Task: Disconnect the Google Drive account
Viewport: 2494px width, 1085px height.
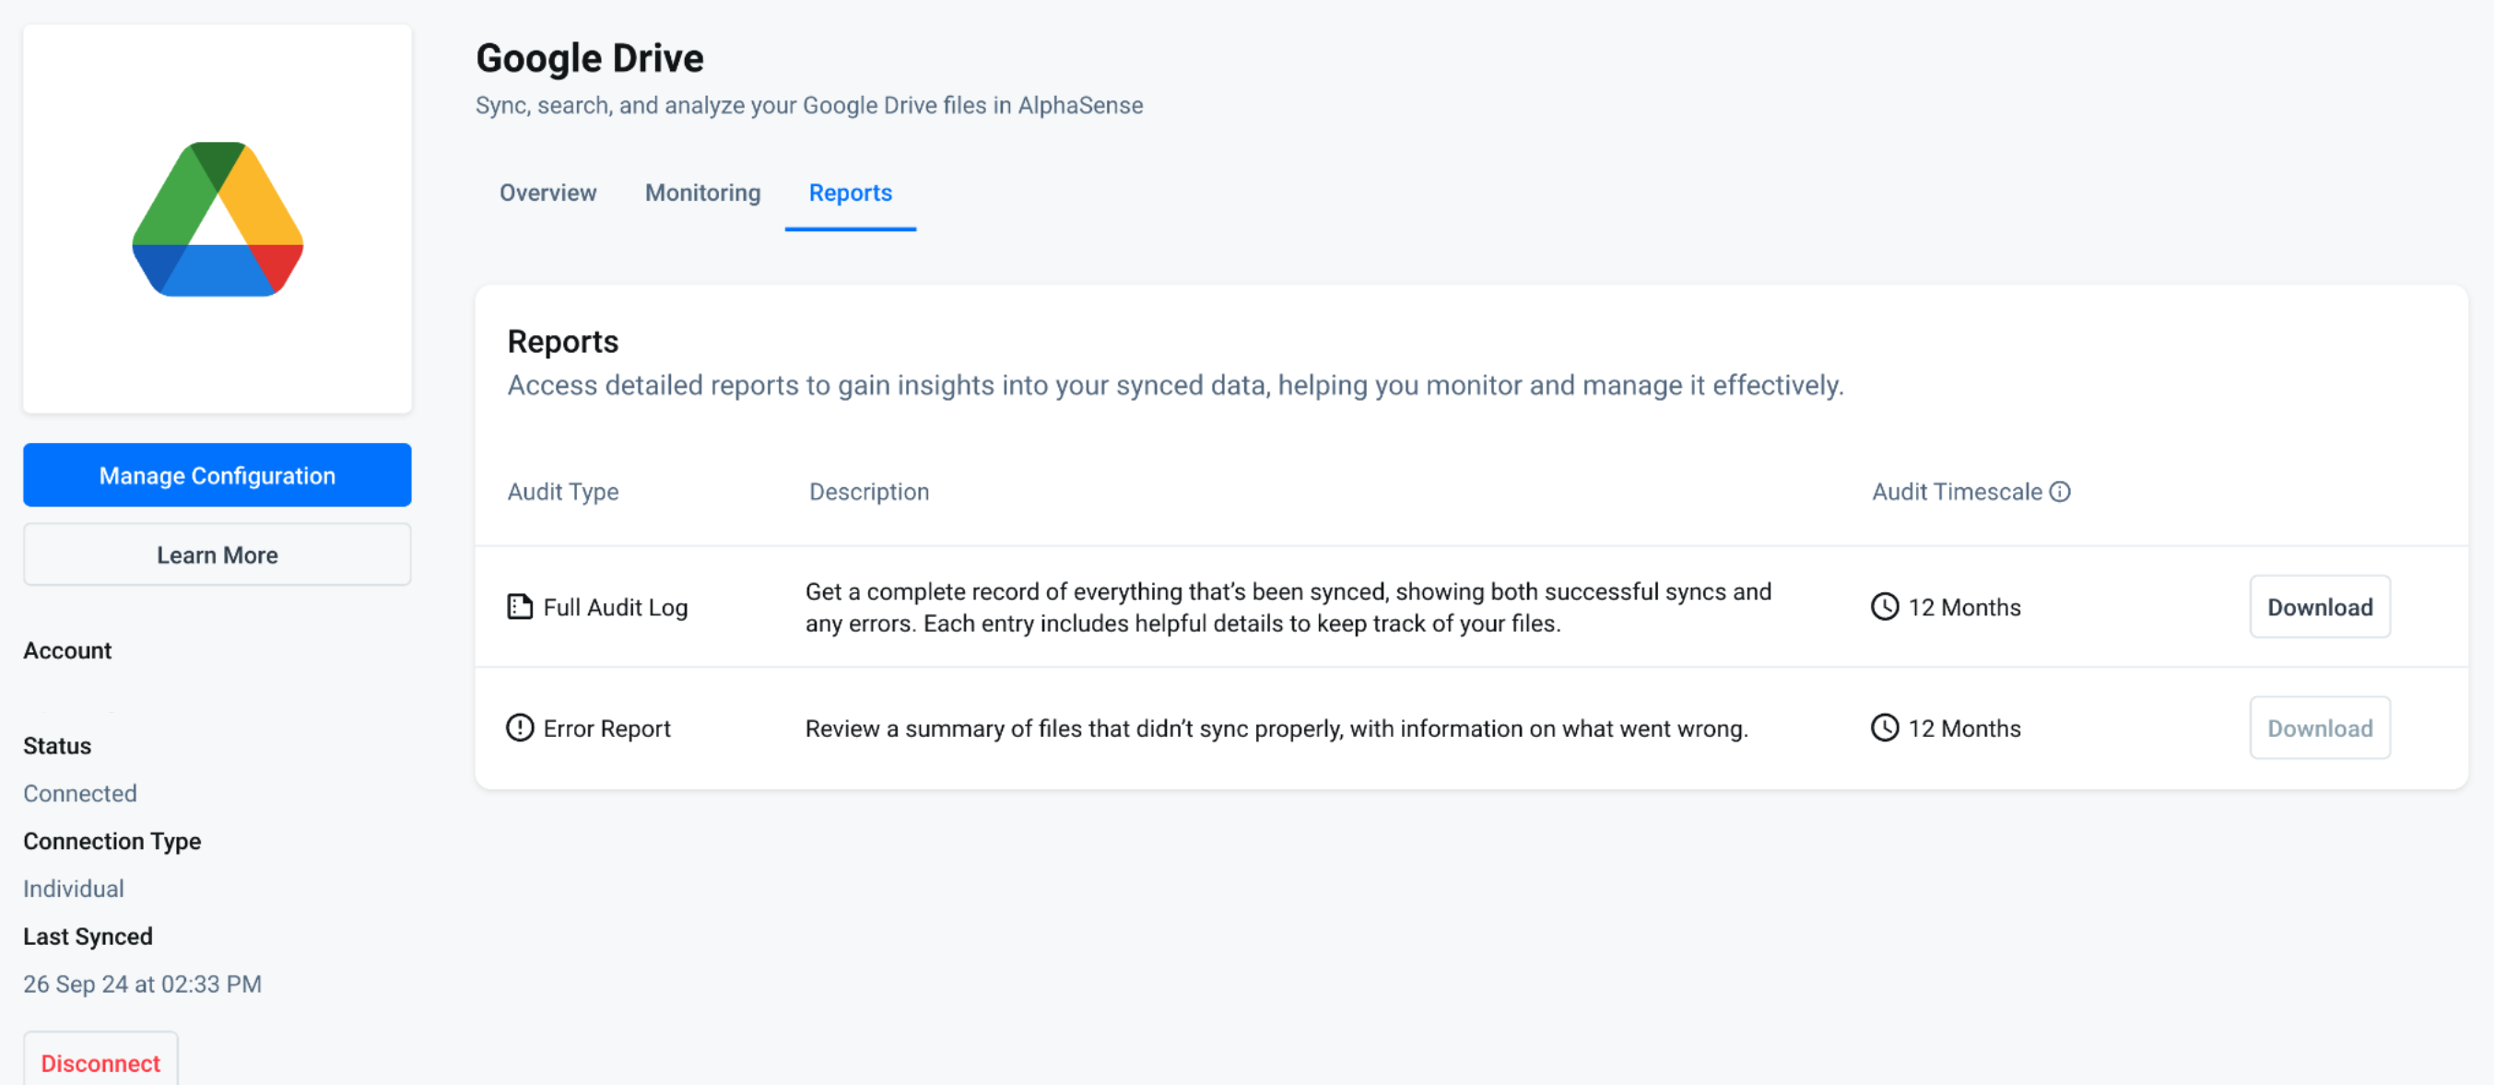Action: (x=100, y=1062)
